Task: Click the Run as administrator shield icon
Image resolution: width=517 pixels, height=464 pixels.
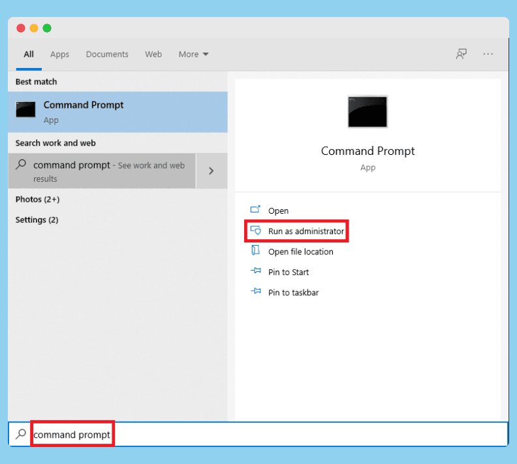Action: [x=255, y=231]
